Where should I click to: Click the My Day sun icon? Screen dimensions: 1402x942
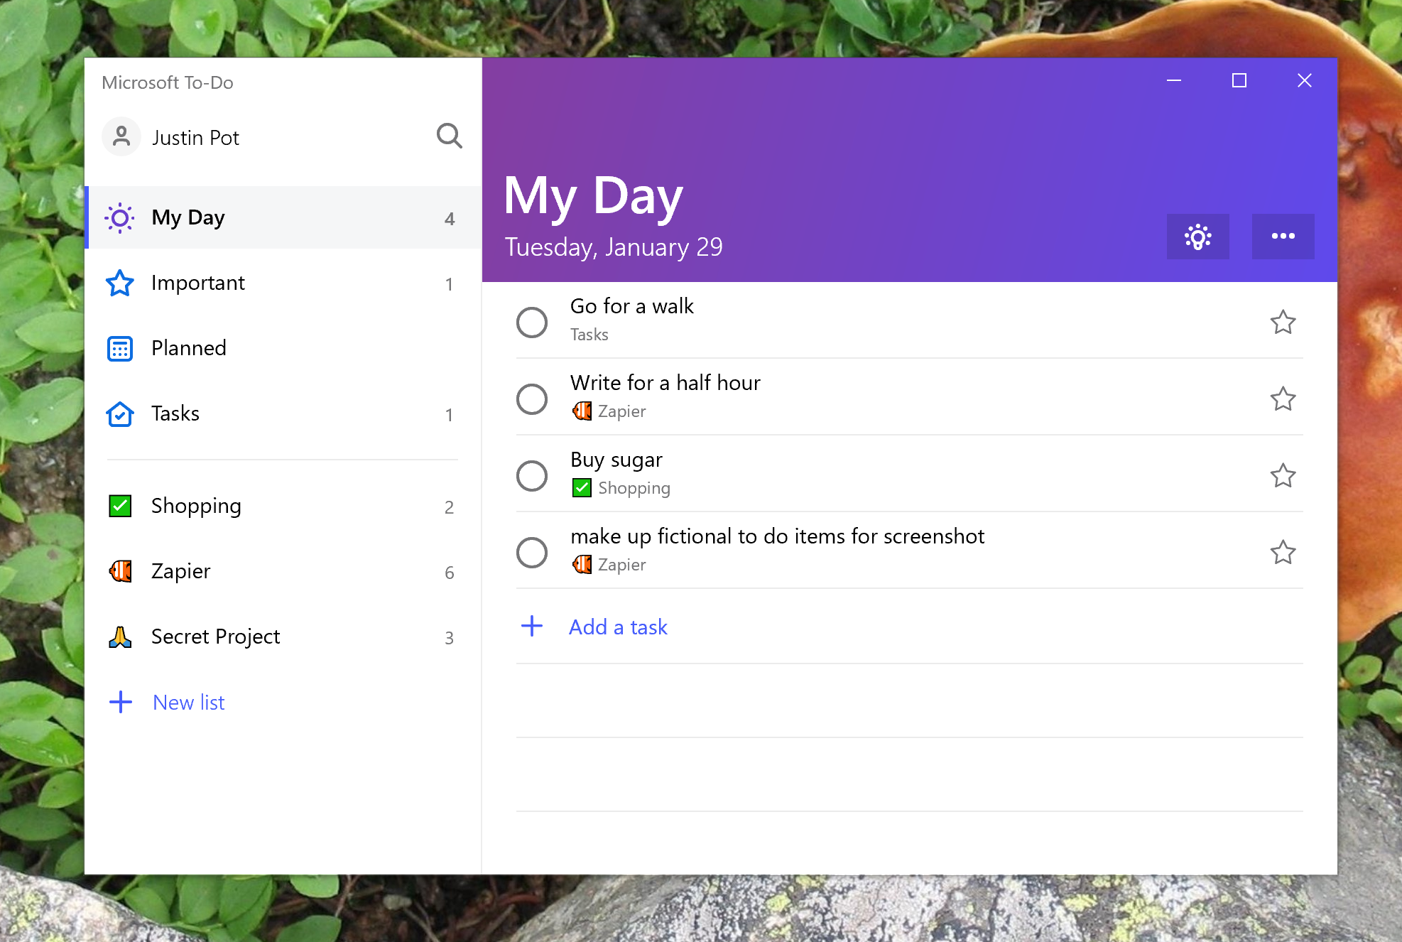coord(120,217)
